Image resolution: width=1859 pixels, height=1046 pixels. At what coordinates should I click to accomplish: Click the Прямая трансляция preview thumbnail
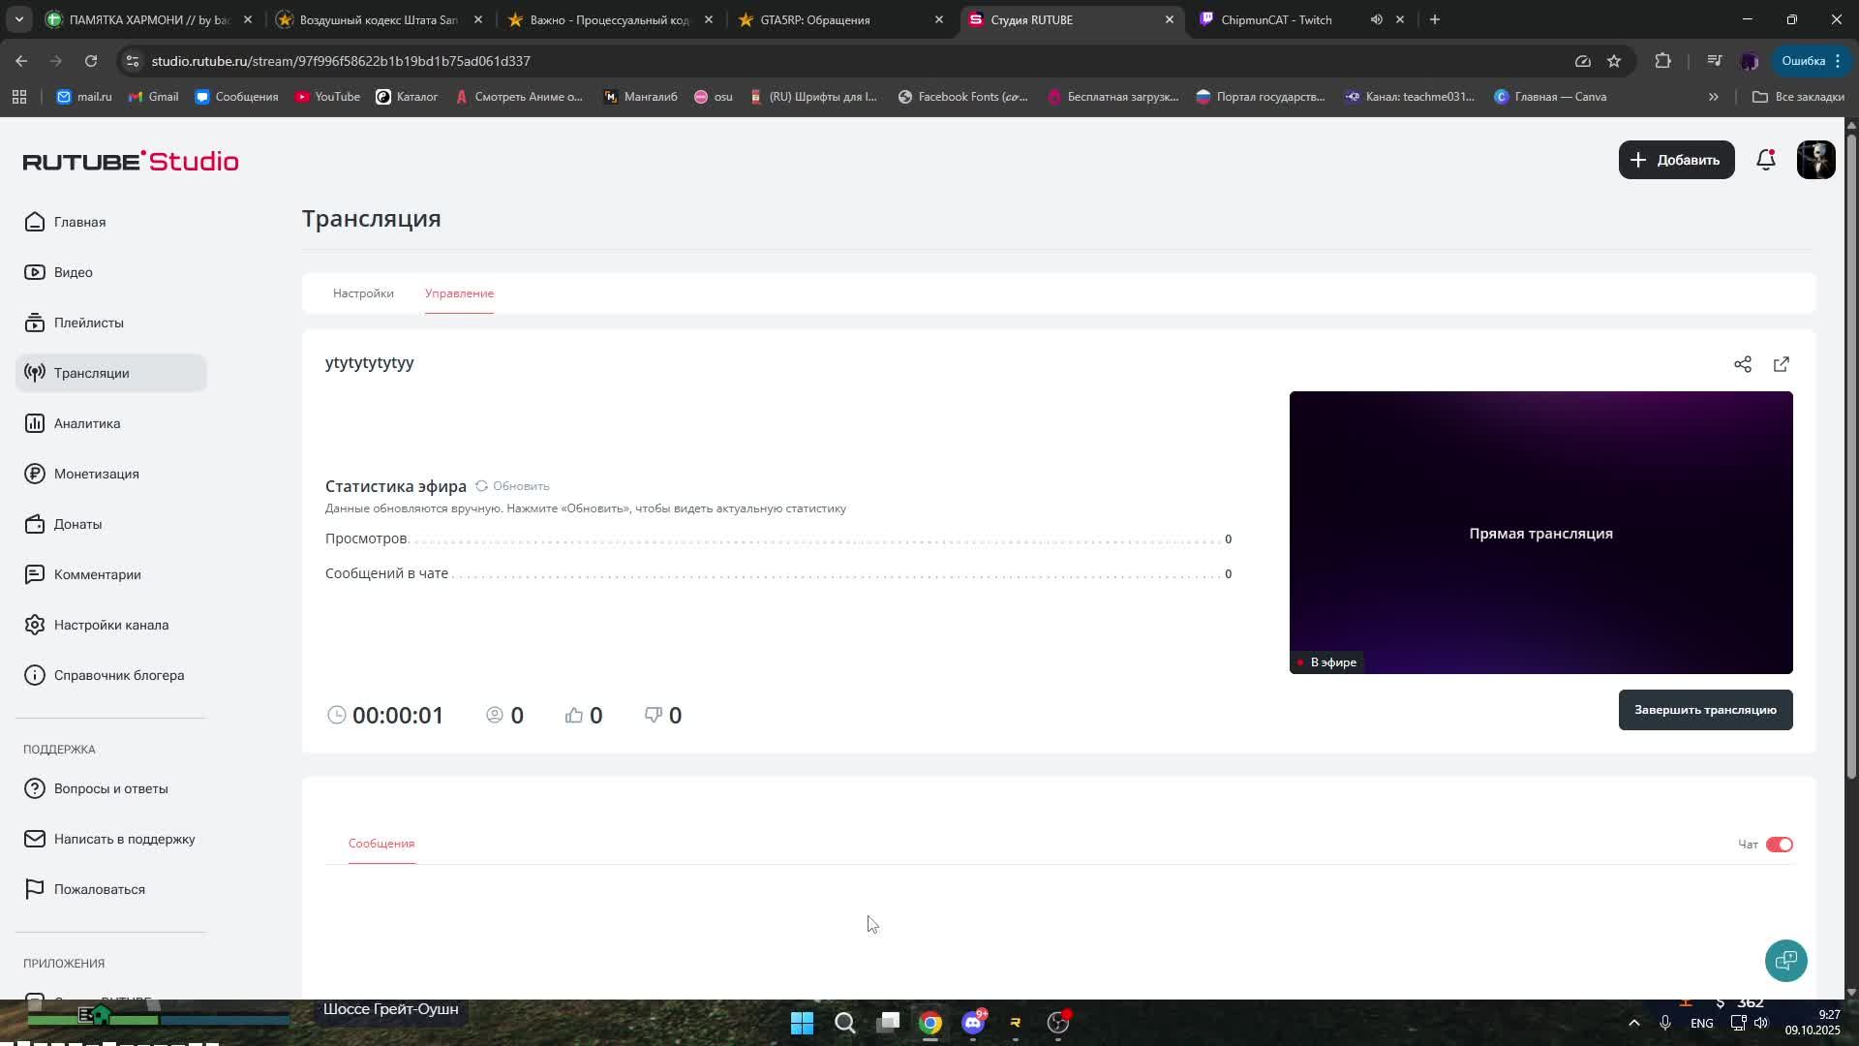coord(1539,533)
